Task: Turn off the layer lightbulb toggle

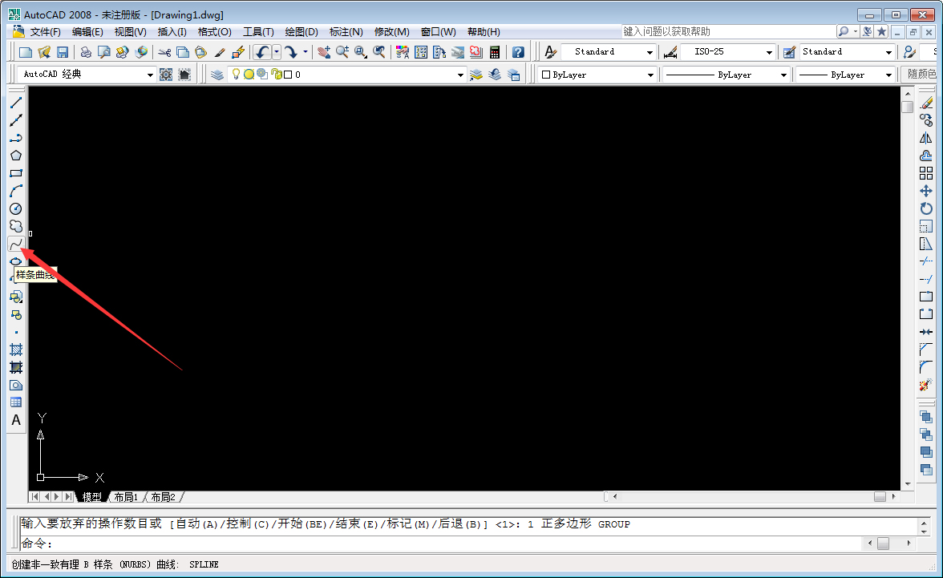Action: (236, 74)
